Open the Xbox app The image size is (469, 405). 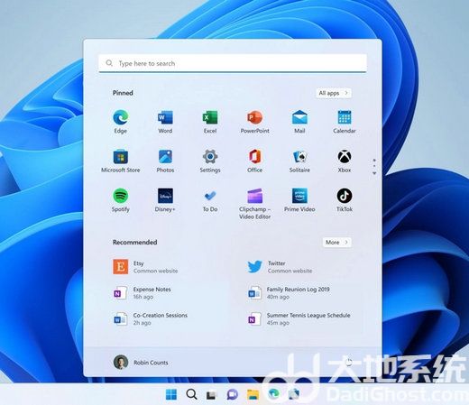tap(345, 161)
